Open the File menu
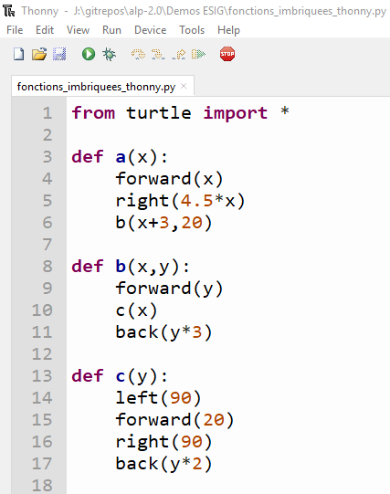This screenshot has height=494, width=390. [x=15, y=30]
